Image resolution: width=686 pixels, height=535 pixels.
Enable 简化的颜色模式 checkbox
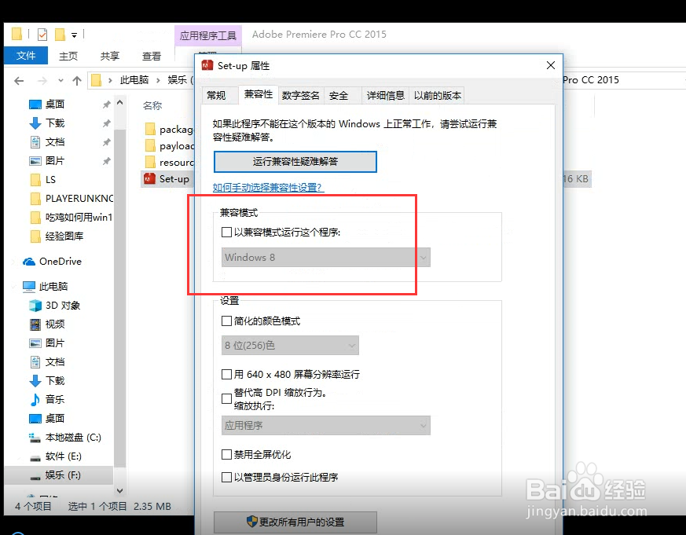point(226,321)
